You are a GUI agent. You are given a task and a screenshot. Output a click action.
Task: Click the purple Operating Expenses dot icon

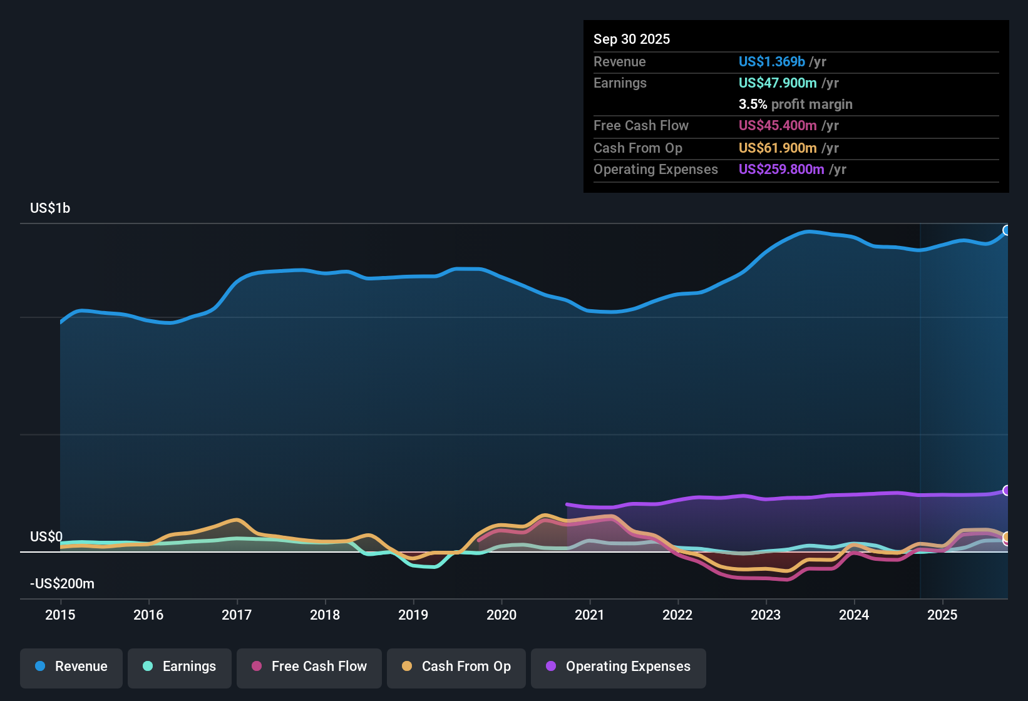click(550, 667)
